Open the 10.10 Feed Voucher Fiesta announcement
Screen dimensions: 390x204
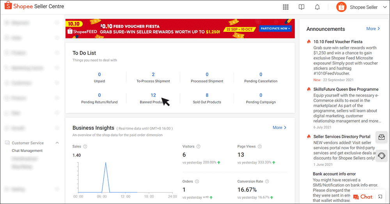[338, 42]
